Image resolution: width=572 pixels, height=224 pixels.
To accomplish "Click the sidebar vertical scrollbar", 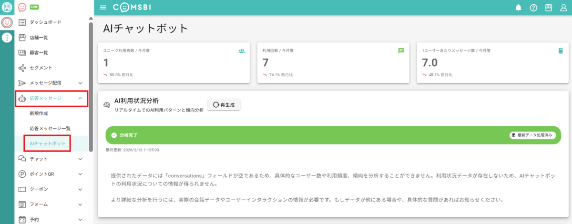I will 91,86.
